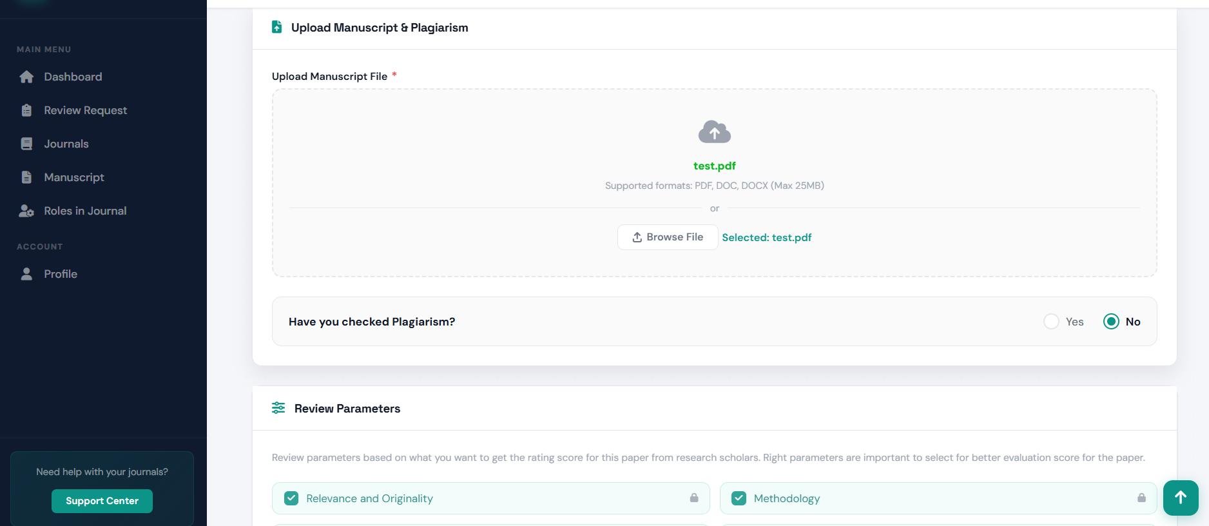Click the Review parameters description paragraph

tap(708, 458)
